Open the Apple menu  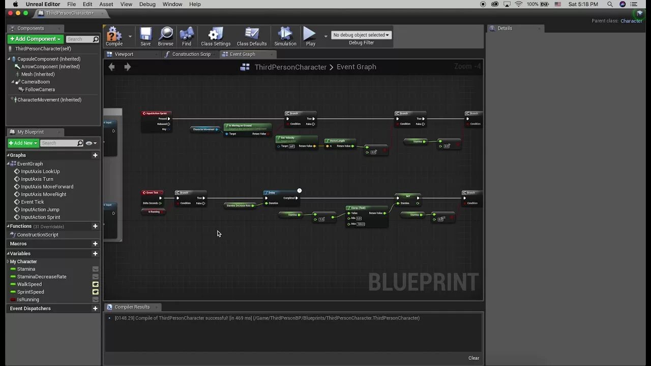[x=15, y=4]
